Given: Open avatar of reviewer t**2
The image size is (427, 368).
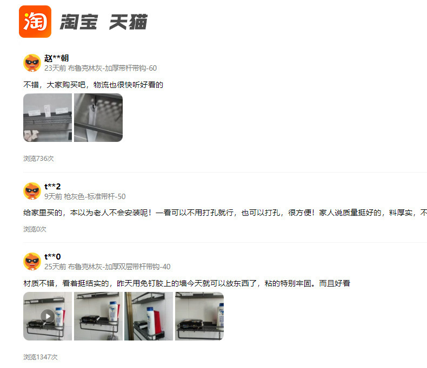Looking at the screenshot, I should (32, 191).
